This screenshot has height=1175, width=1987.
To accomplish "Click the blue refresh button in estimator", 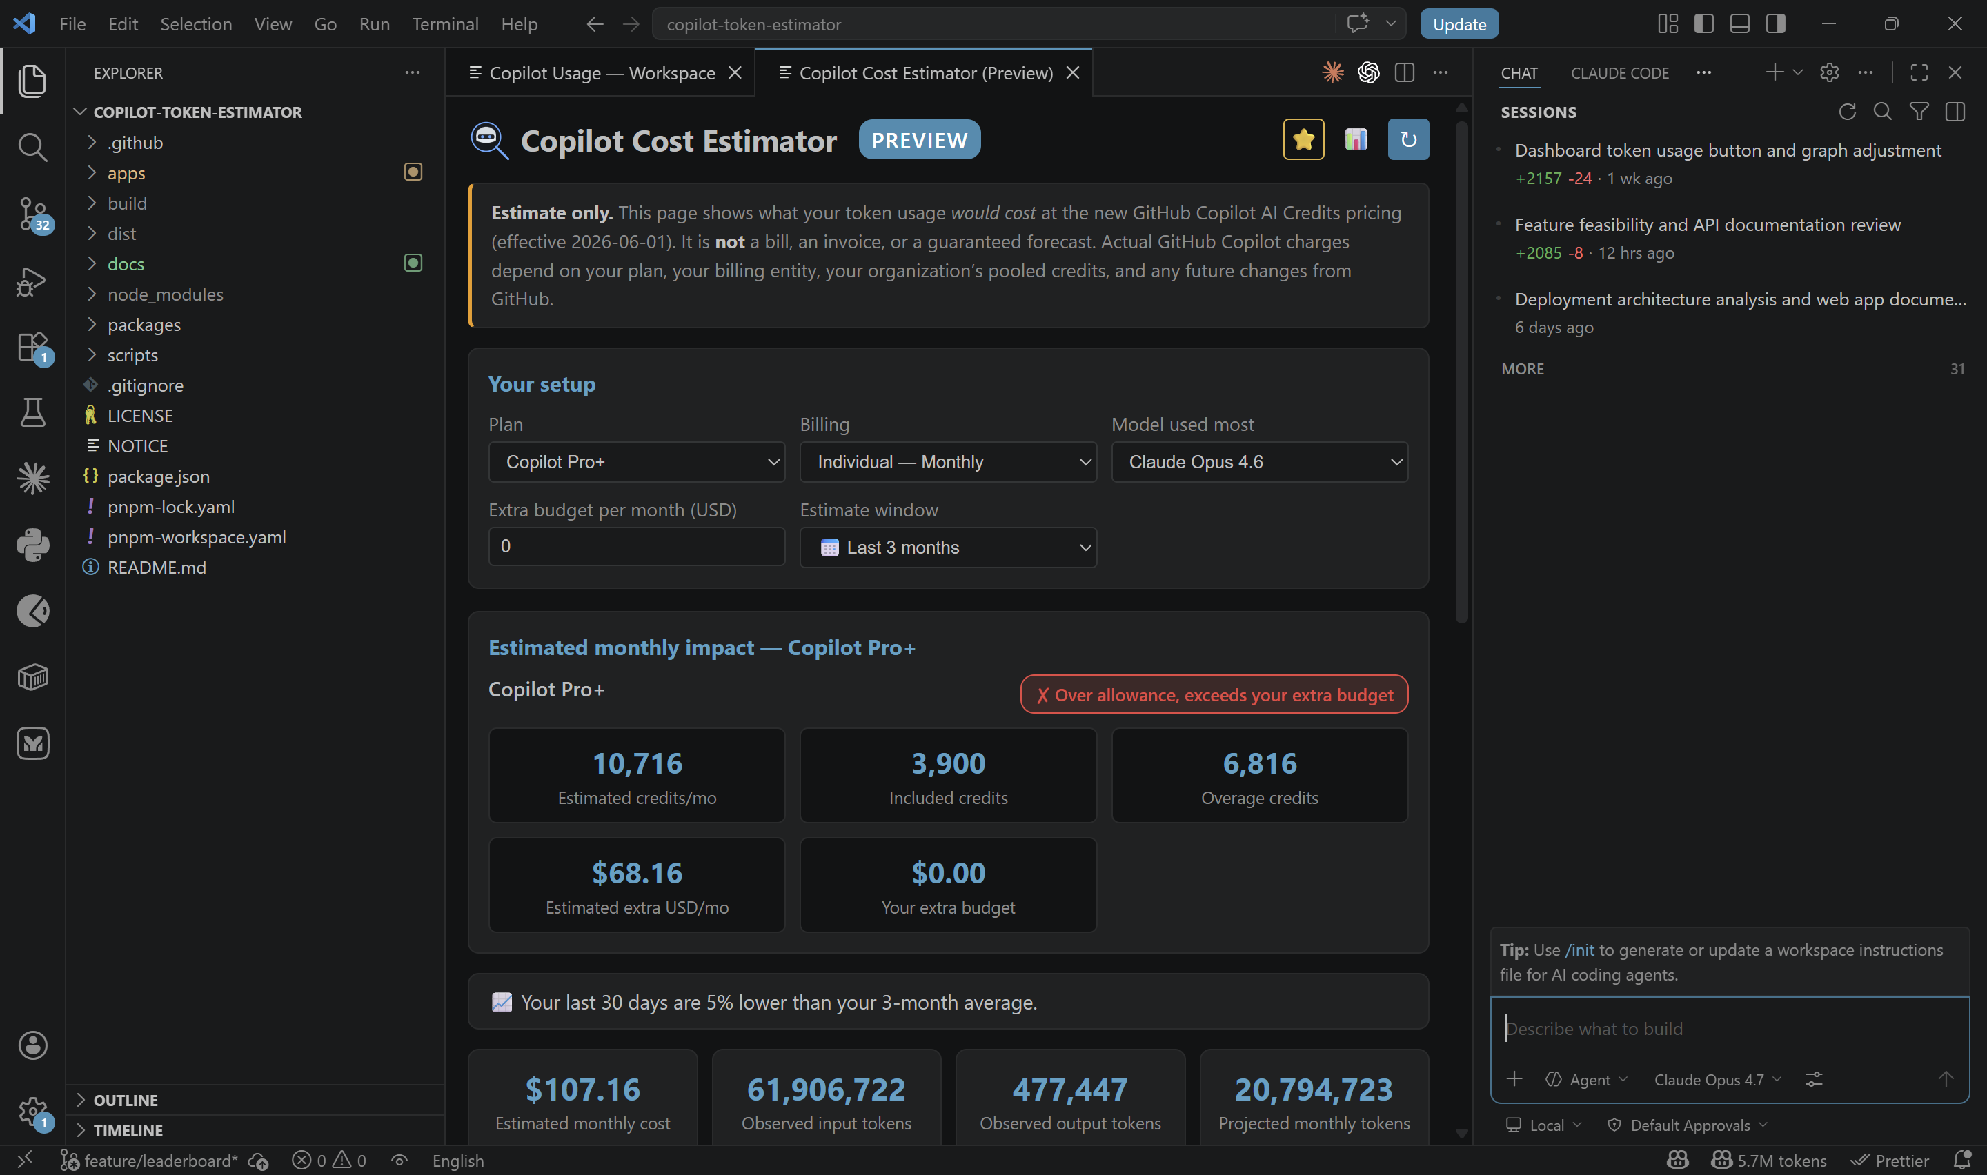I will 1408,139.
